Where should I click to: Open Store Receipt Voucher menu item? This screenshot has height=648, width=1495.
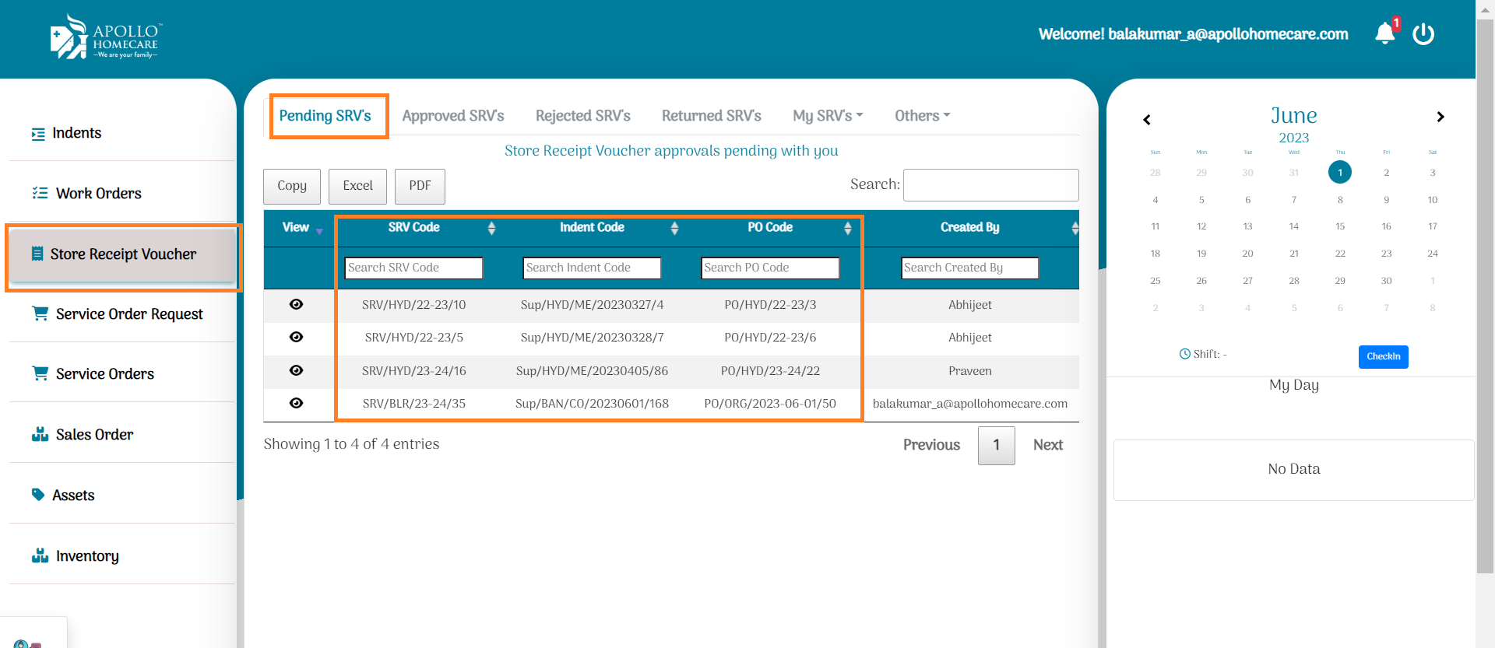[x=122, y=254]
